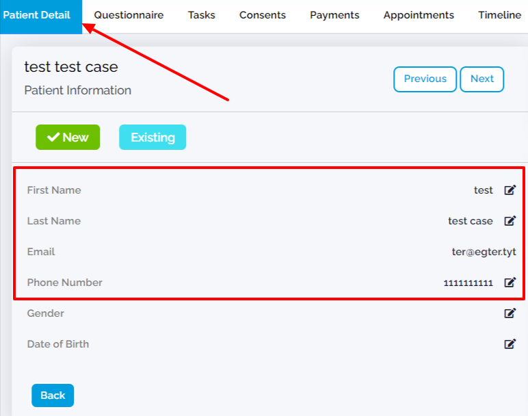Select the New patient toggle
528x416 pixels.
pos(68,137)
